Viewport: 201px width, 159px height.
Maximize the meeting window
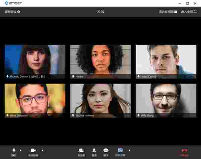187,3
